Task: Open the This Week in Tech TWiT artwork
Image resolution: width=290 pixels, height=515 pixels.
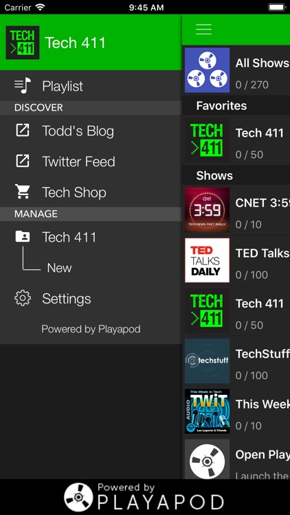Action: [207, 411]
